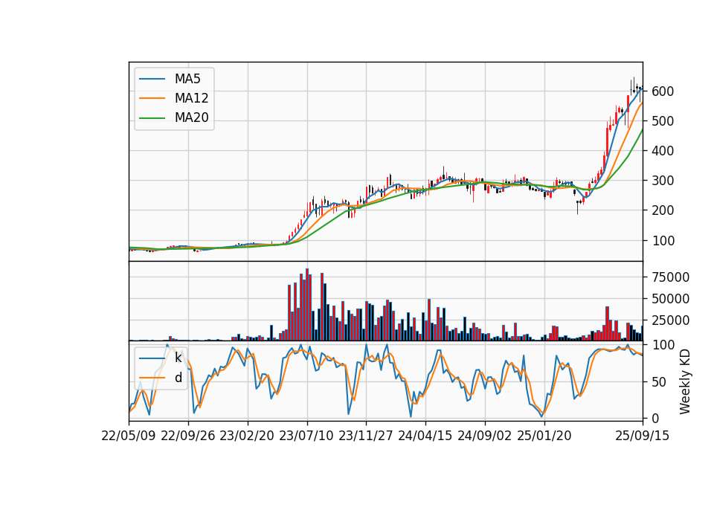Viewport: 714px width, 513px height.
Task: Click the 24/04/15 date axis label
Action: [x=425, y=436]
